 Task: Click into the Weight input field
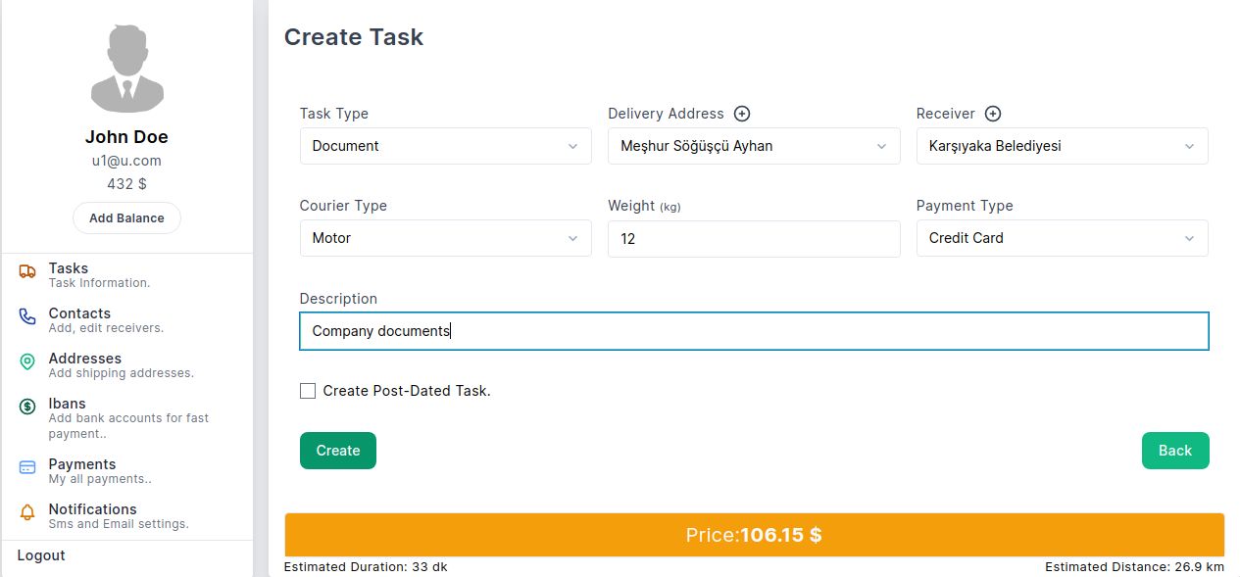(x=753, y=238)
